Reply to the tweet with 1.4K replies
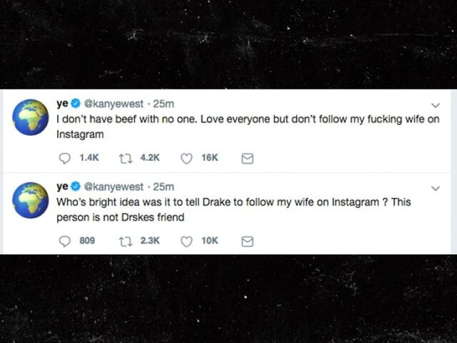 coord(64,158)
